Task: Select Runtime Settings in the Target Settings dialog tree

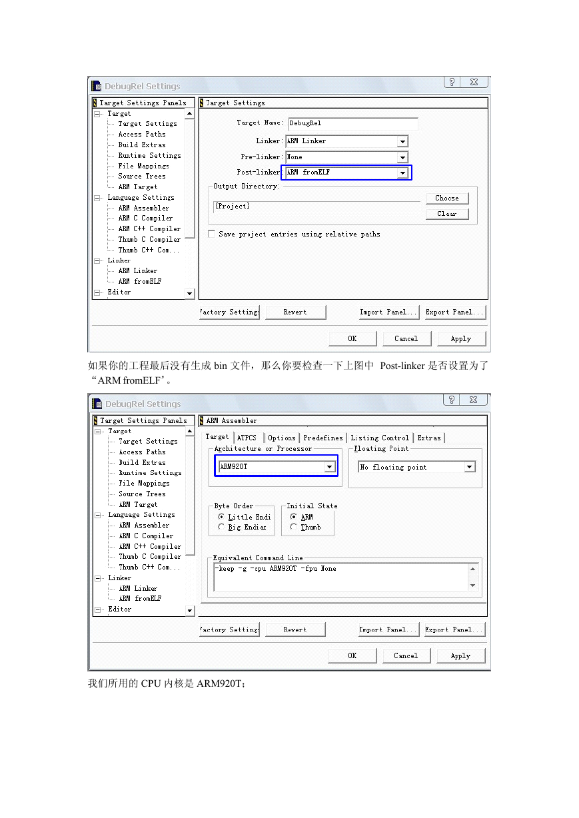Action: coord(150,155)
